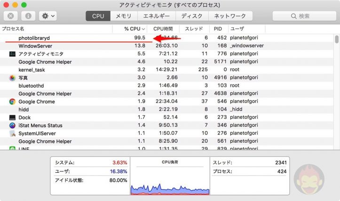Sort by スレッド column header
Screen dimensions: 340x201
point(194,29)
